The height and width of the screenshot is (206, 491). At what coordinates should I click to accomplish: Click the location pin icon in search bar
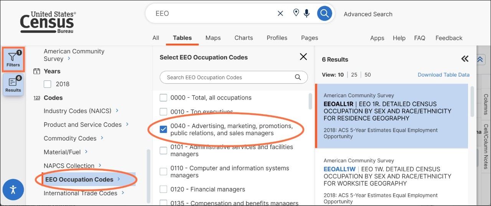[296, 13]
